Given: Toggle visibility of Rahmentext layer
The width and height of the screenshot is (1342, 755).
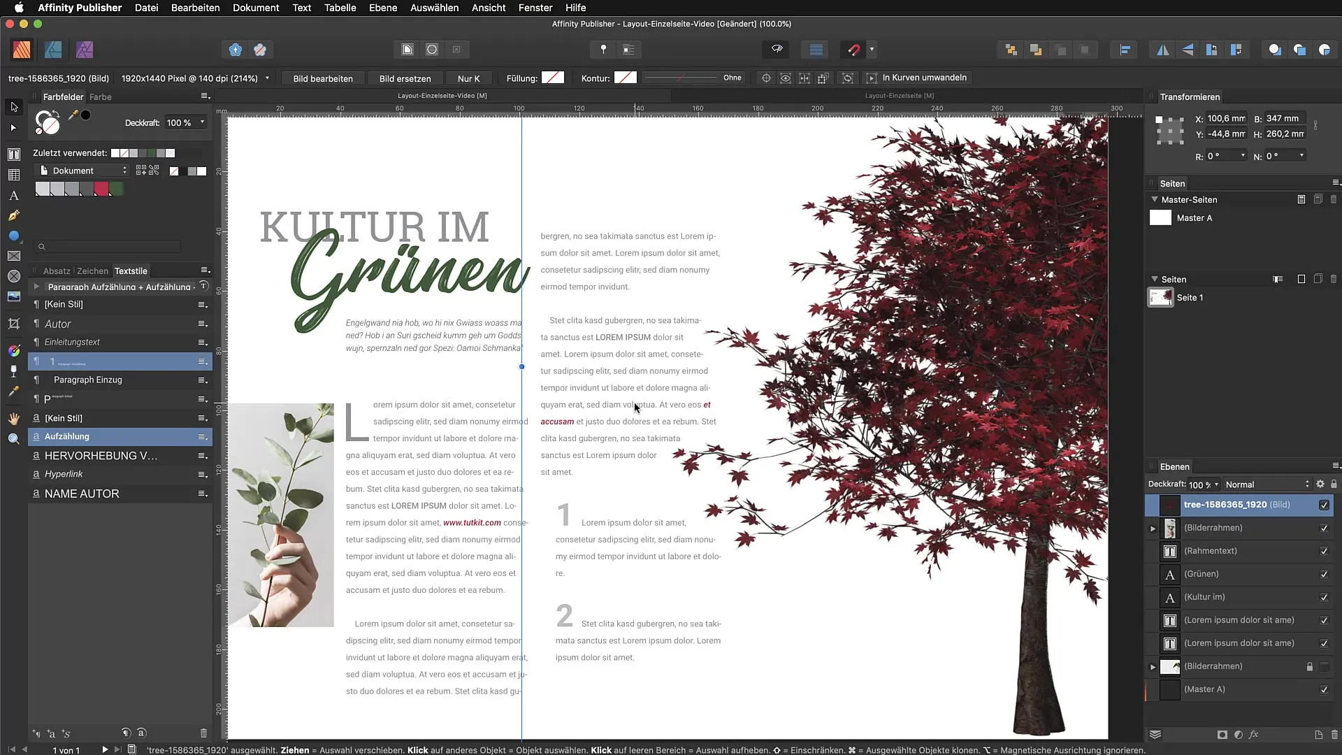Looking at the screenshot, I should point(1324,552).
